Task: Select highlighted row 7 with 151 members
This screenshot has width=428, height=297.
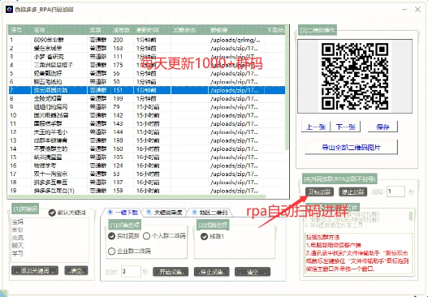Action: (x=147, y=90)
